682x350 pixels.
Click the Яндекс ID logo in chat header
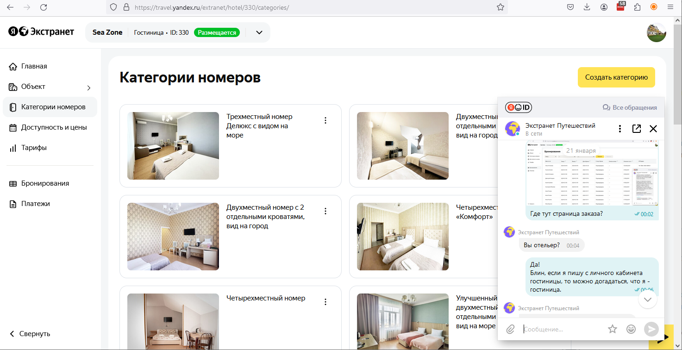pos(518,107)
